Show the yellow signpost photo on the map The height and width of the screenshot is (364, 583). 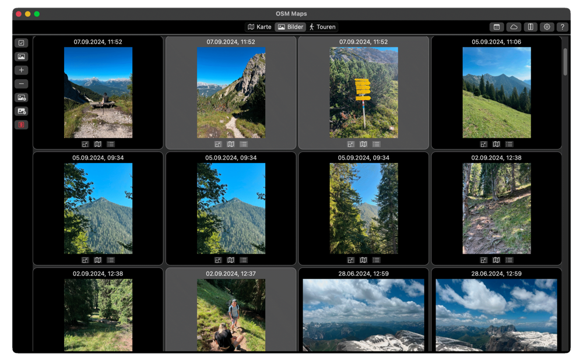[x=364, y=144]
